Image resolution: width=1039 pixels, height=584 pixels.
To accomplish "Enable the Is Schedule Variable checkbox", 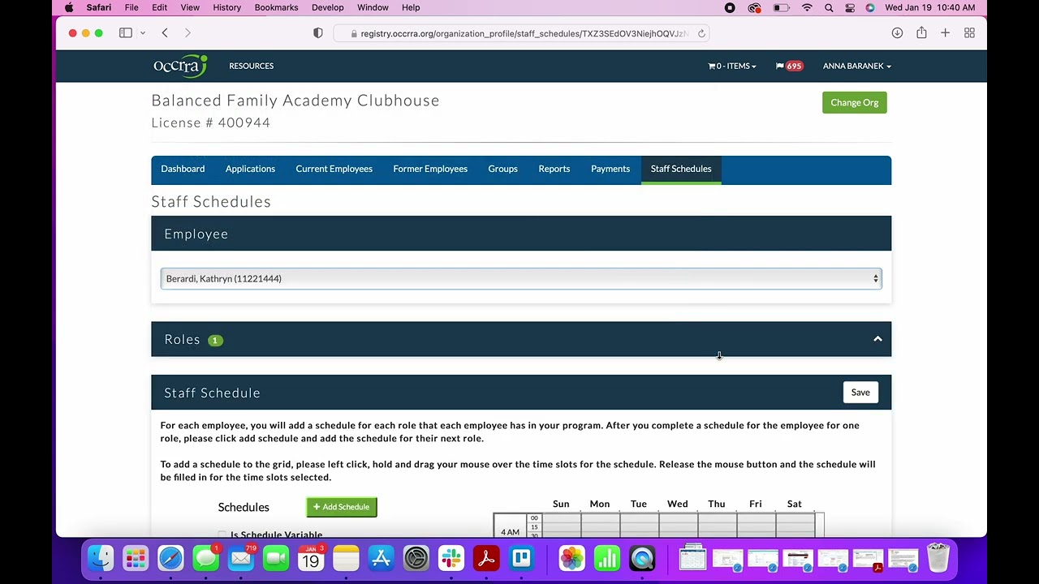I will pos(222,535).
